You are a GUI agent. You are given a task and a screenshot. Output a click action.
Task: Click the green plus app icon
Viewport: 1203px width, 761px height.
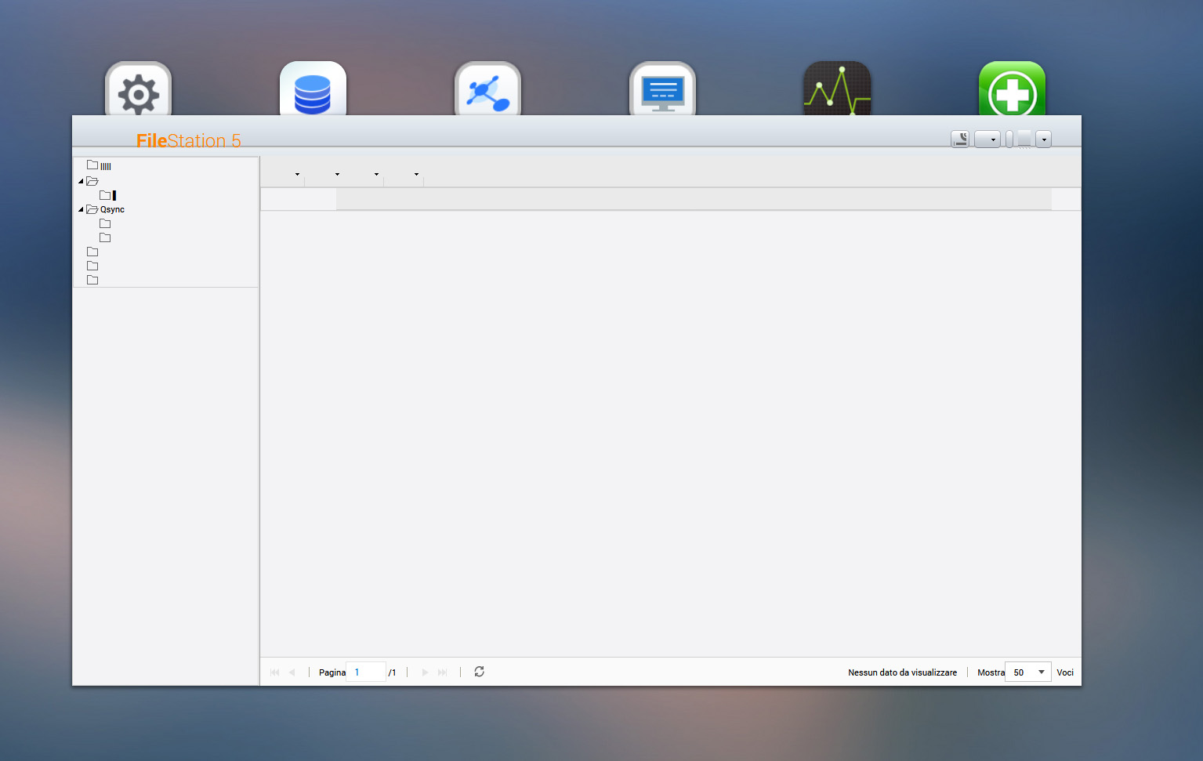click(1012, 90)
